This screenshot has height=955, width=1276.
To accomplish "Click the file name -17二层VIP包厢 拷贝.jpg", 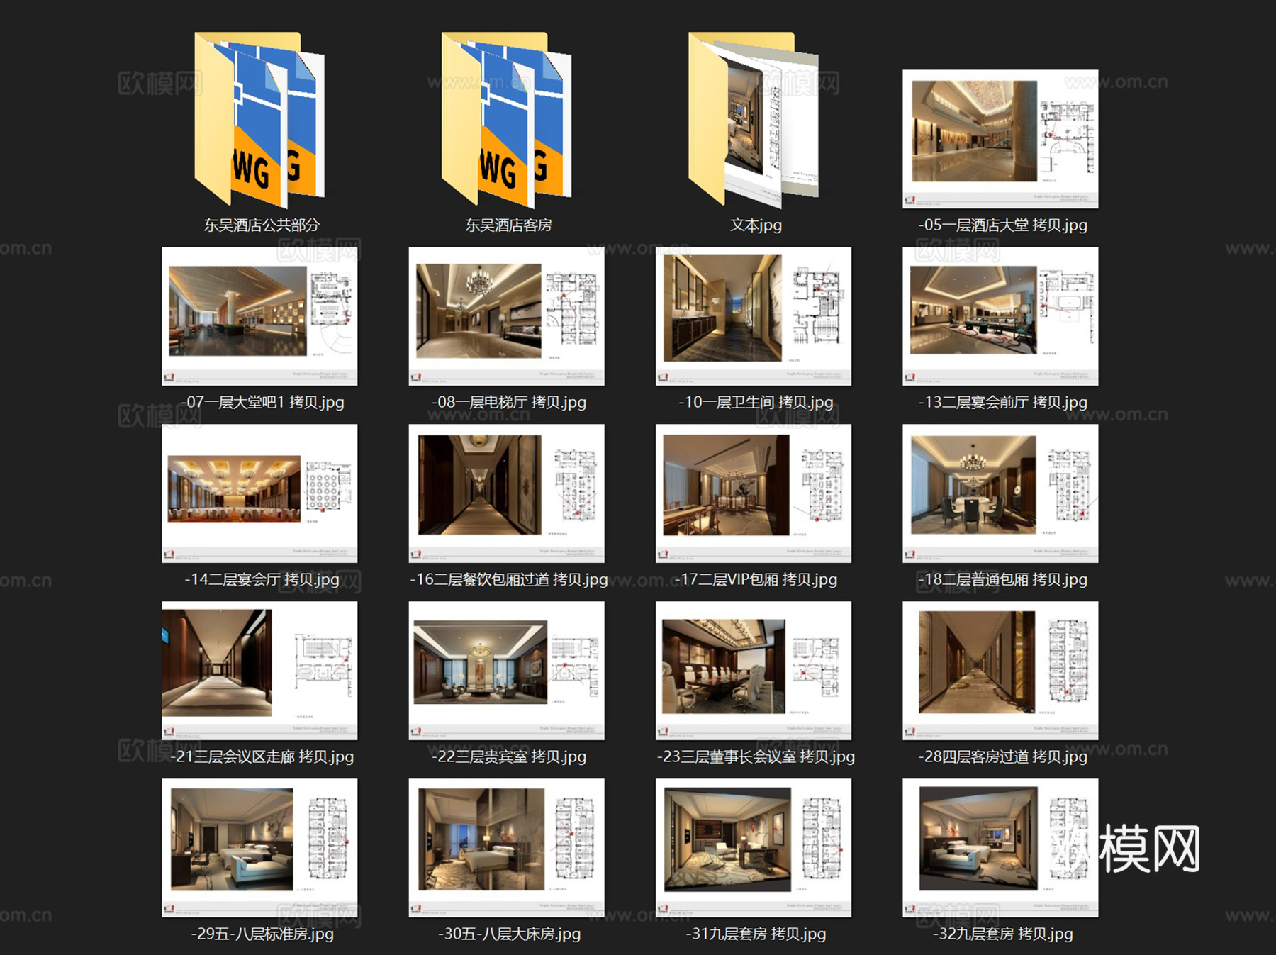I will point(756,579).
